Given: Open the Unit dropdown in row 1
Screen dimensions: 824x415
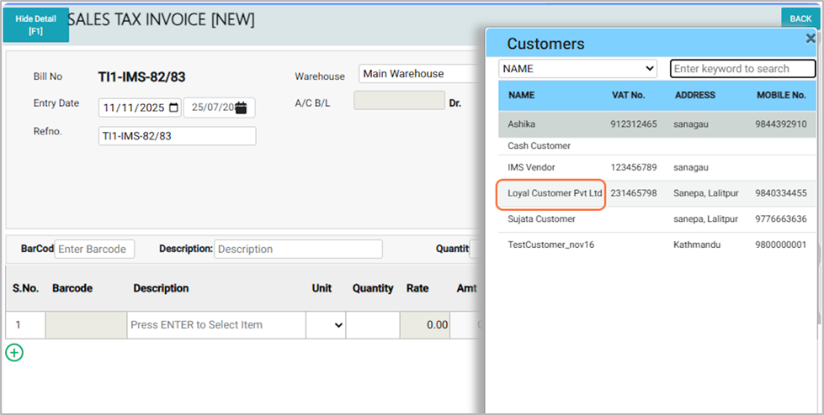Looking at the screenshot, I should (326, 325).
